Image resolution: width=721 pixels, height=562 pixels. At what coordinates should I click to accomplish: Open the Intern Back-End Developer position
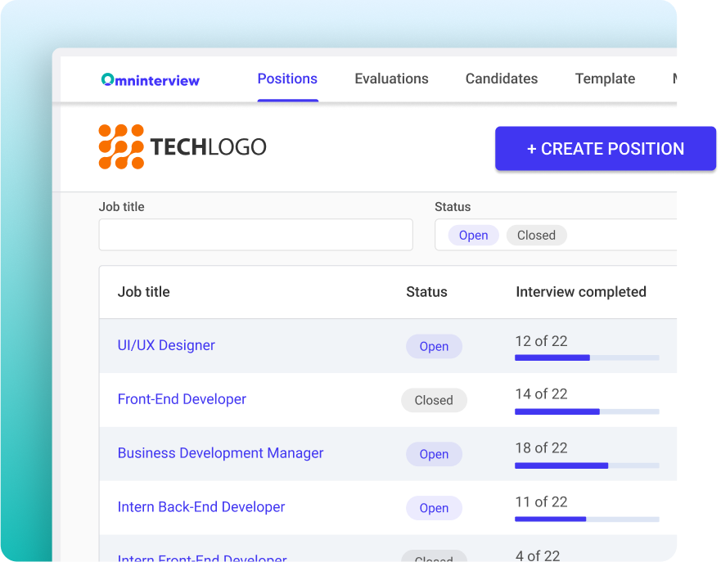(x=201, y=507)
